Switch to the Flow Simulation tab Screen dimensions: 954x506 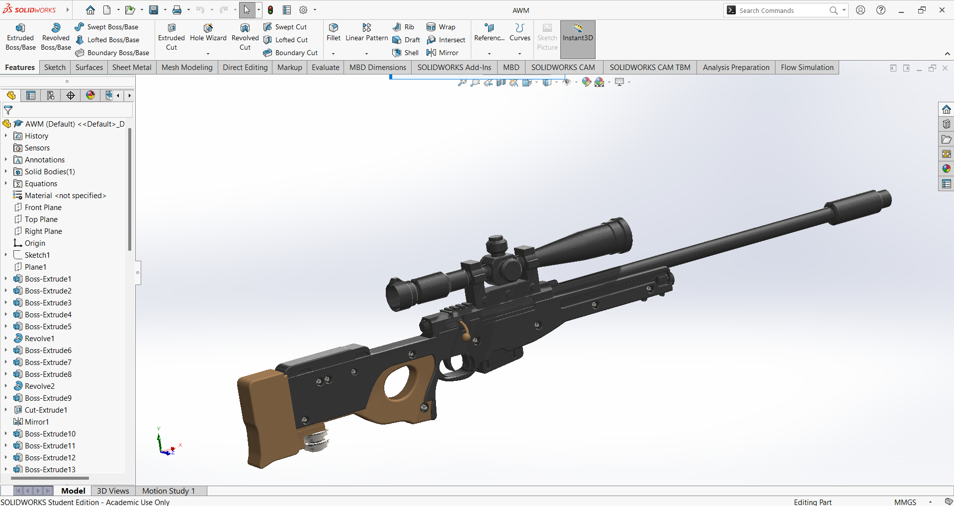click(x=807, y=68)
